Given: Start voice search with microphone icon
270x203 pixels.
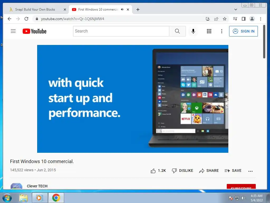Looking at the screenshot, I should point(193,31).
